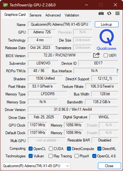The height and width of the screenshot is (171, 123).
Task: Take a screenshot with the camera icon
Action: click(x=101, y=13)
